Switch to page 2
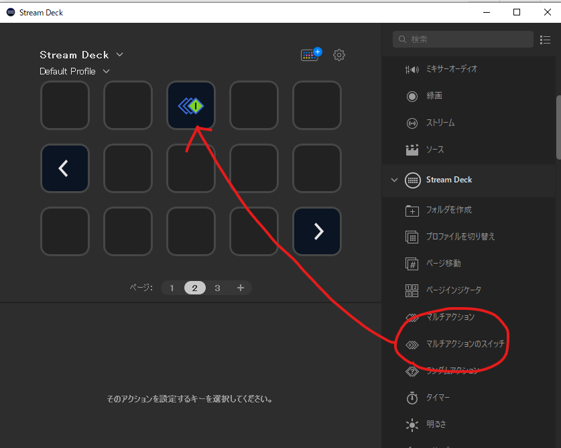The height and width of the screenshot is (448, 561). [x=194, y=288]
